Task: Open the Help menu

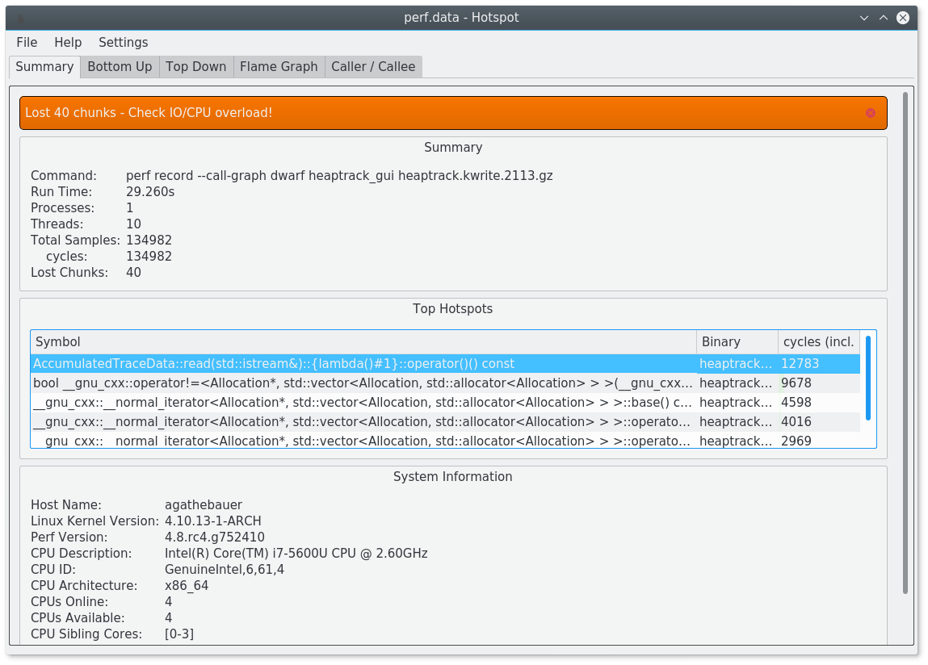Action: coord(68,42)
